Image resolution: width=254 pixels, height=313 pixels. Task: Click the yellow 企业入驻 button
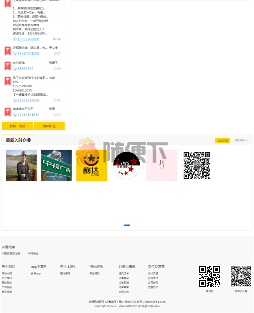pyautogui.click(x=222, y=140)
